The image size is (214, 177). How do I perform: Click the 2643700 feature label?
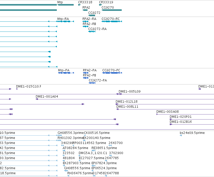(x=116, y=143)
